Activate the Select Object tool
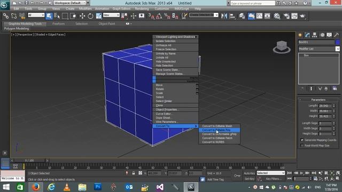 tap(49, 16)
